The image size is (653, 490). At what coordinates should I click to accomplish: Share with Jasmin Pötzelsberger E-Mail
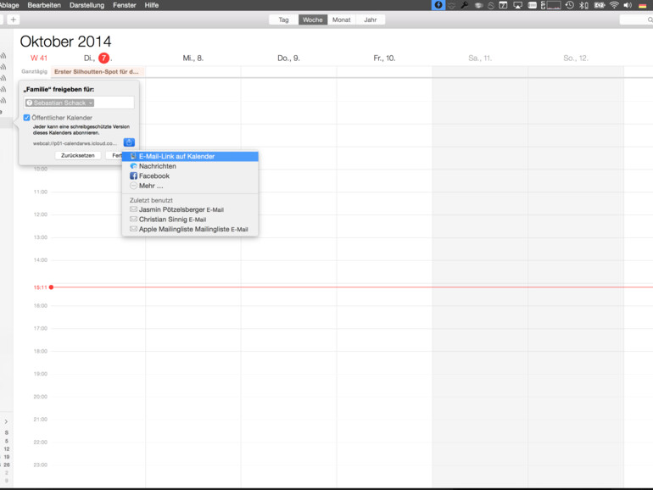tap(190, 209)
